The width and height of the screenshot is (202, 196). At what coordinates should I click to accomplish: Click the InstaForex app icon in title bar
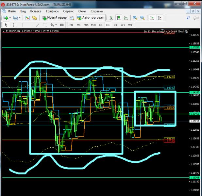(3, 5)
